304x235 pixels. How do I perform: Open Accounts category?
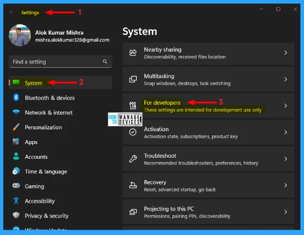pyautogui.click(x=36, y=157)
